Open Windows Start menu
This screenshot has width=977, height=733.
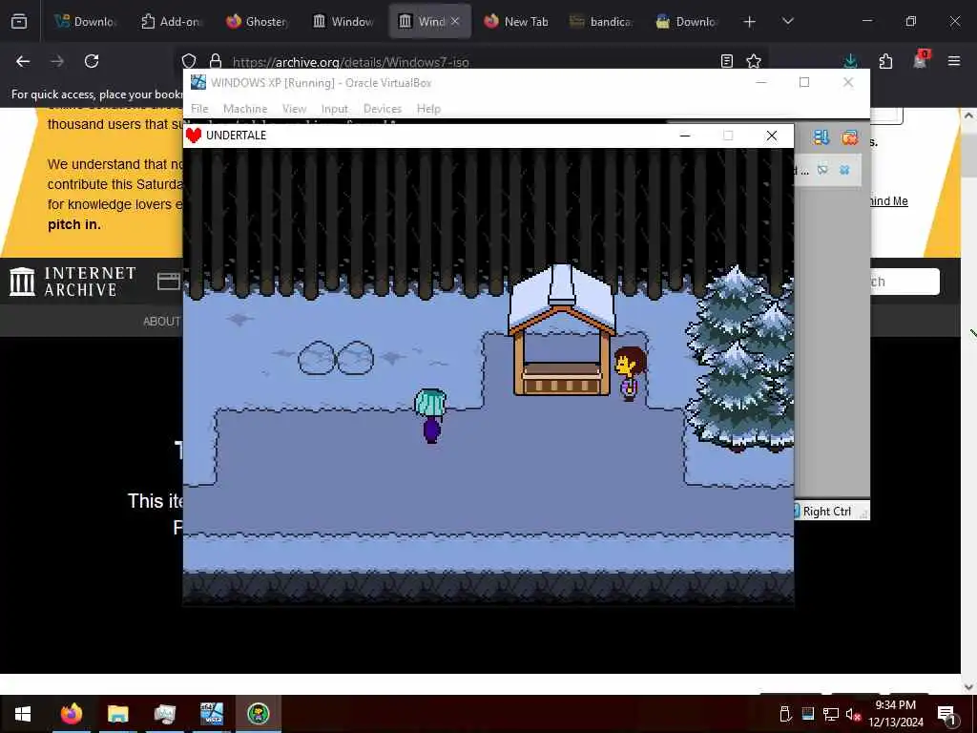tap(23, 714)
